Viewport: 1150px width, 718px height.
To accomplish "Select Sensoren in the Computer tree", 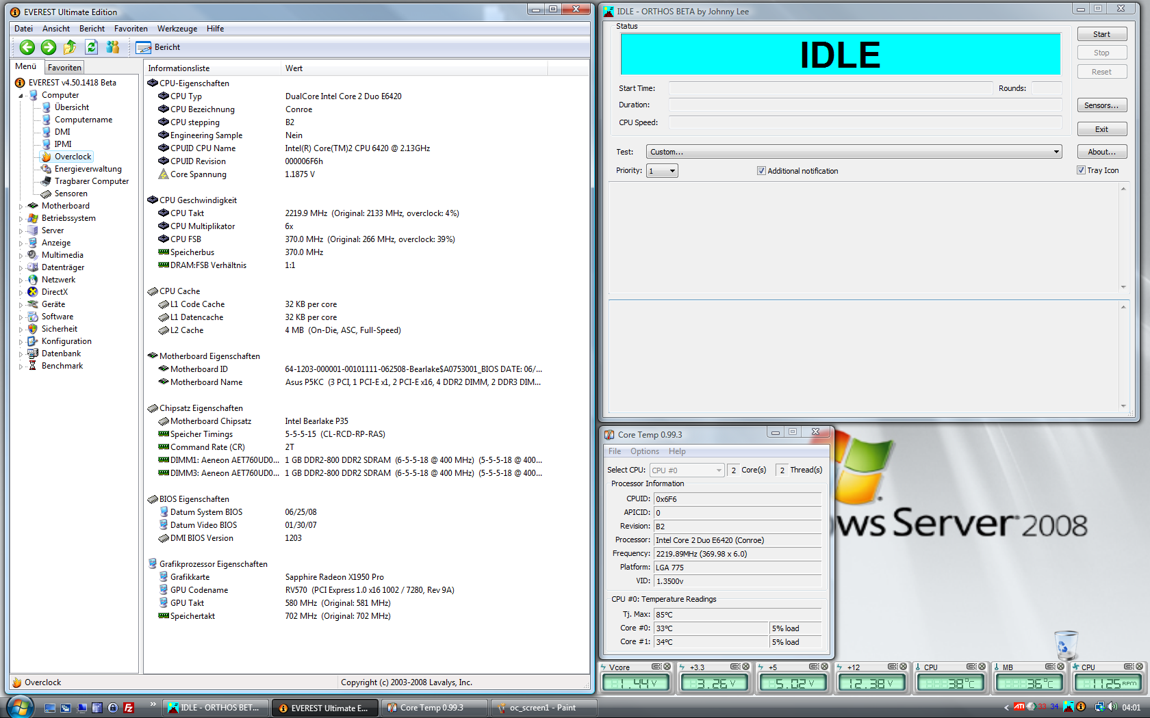I will (71, 194).
